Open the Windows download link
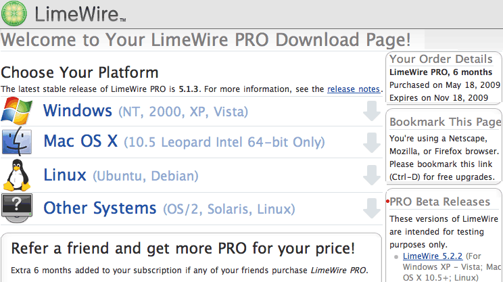The width and height of the screenshot is (503, 282). coord(78,111)
